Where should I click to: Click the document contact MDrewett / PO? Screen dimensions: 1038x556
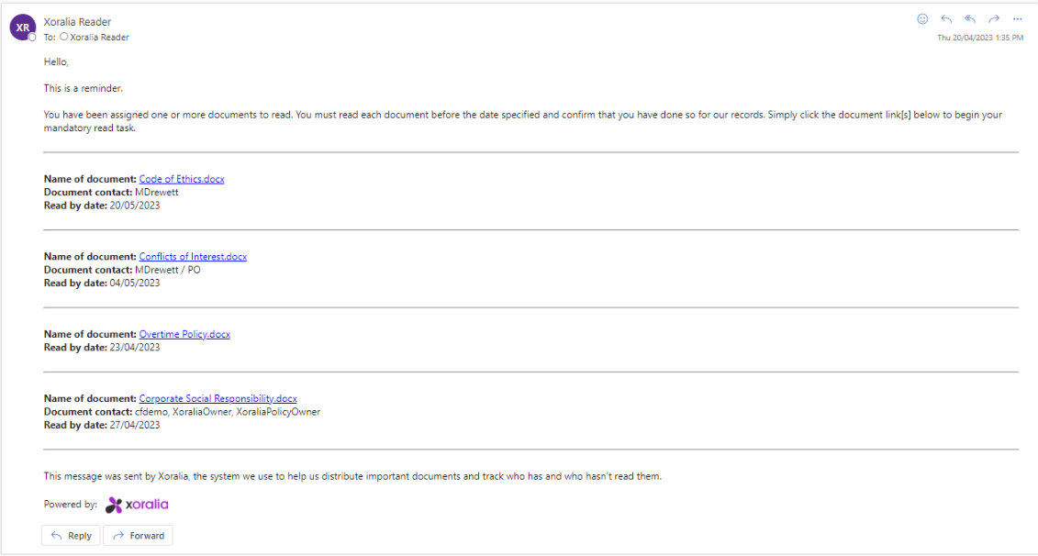point(167,270)
